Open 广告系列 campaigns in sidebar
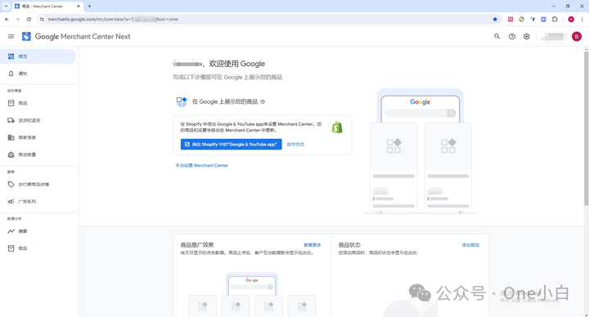 tap(38, 202)
